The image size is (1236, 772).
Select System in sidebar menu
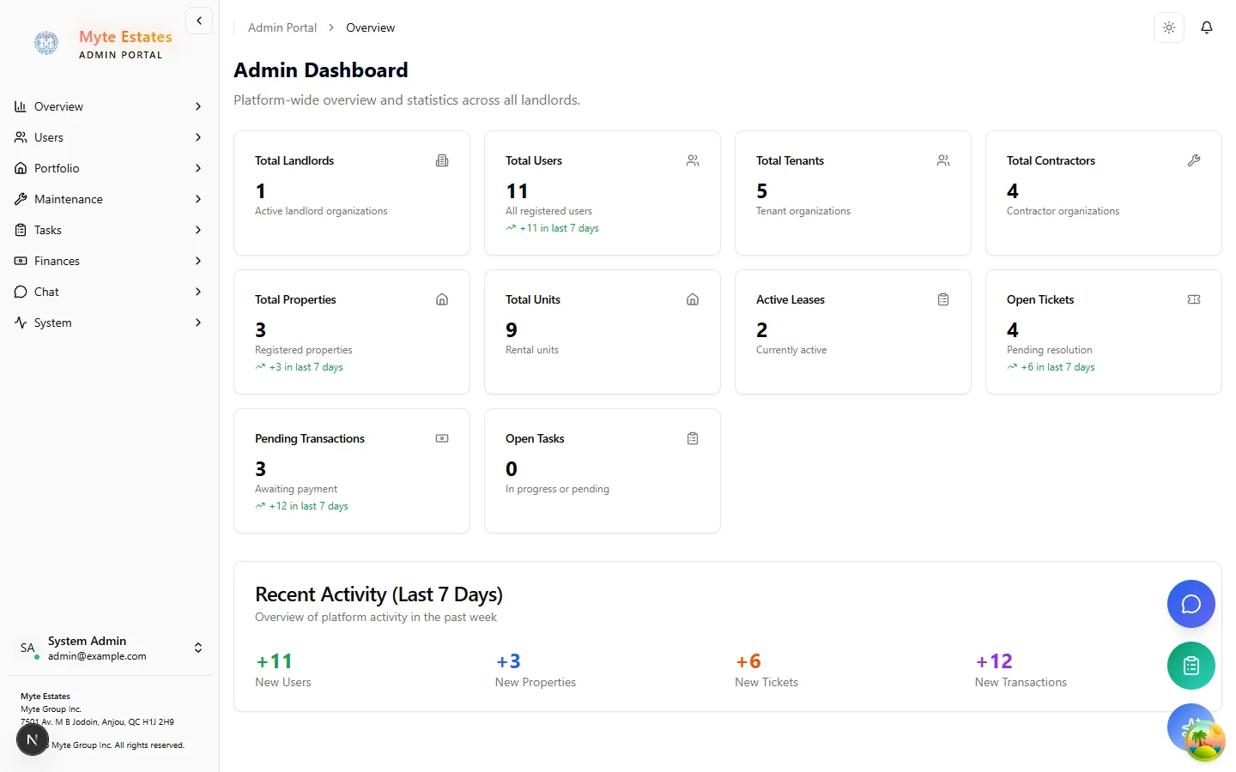tap(109, 323)
